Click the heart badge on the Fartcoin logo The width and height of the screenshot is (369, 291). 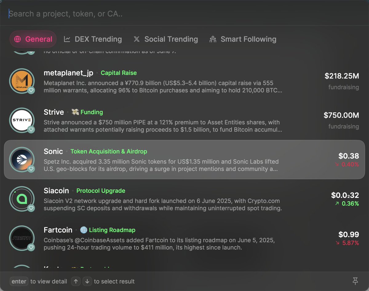point(31,247)
